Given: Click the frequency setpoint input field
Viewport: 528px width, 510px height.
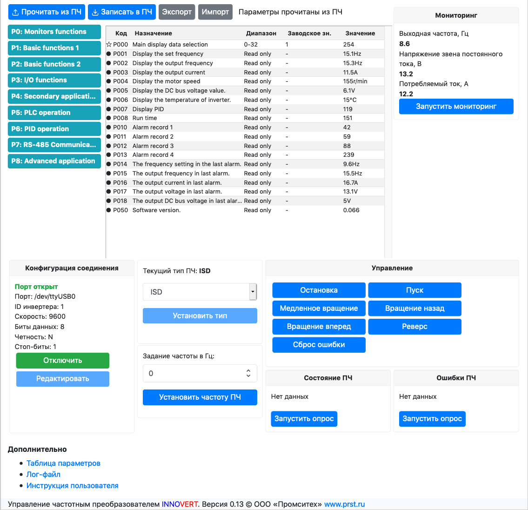Looking at the screenshot, I should [193, 373].
